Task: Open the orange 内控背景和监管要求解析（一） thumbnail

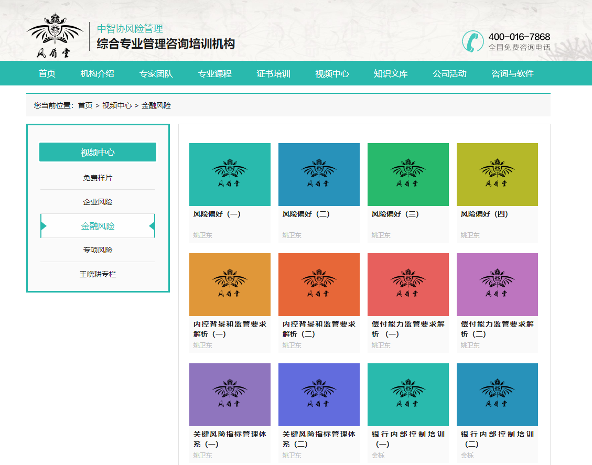Action: click(x=230, y=285)
